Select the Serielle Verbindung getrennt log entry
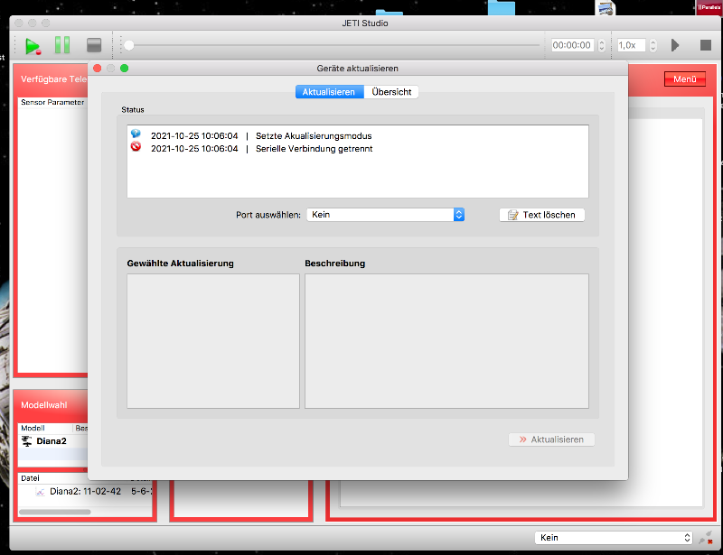The height and width of the screenshot is (555, 723). click(358, 149)
